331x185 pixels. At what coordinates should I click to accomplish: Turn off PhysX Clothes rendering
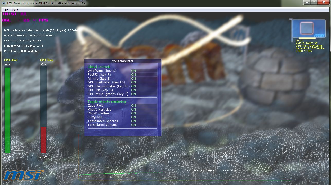tap(133, 113)
